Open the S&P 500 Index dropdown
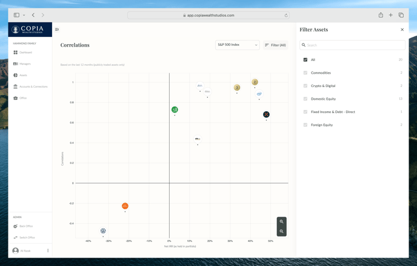The width and height of the screenshot is (417, 266). 237,45
